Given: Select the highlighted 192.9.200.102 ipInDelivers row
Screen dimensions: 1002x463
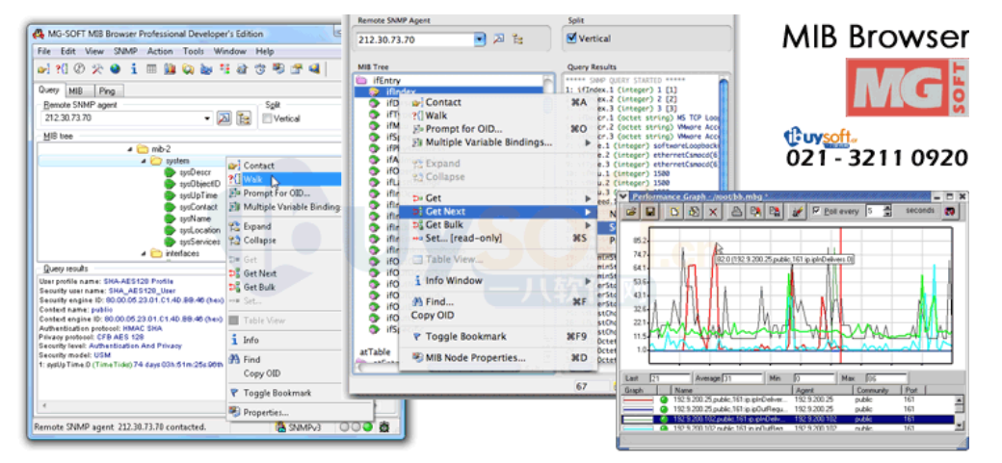Looking at the screenshot, I should coord(788,421).
